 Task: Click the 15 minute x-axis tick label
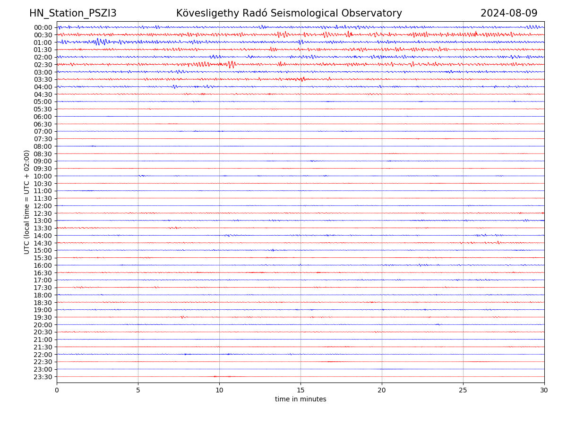pyautogui.click(x=301, y=391)
